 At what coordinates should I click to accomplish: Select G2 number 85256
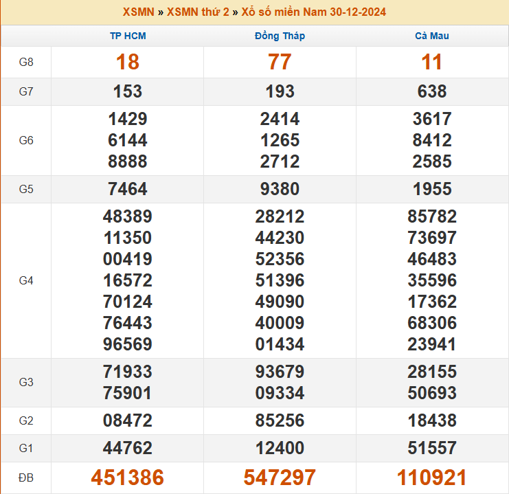(280, 420)
